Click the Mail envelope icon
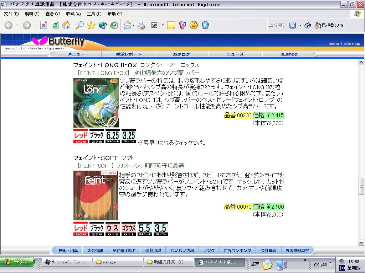Screen dimensions: 365x273 [127, 25]
